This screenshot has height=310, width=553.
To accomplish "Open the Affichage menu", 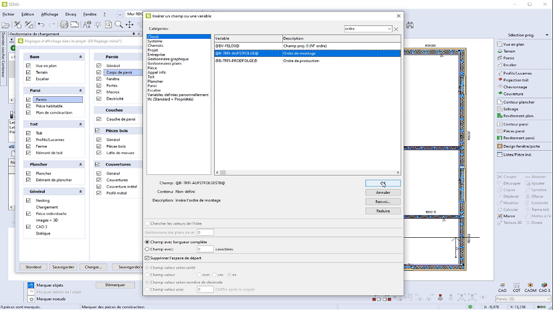I will tap(49, 13).
